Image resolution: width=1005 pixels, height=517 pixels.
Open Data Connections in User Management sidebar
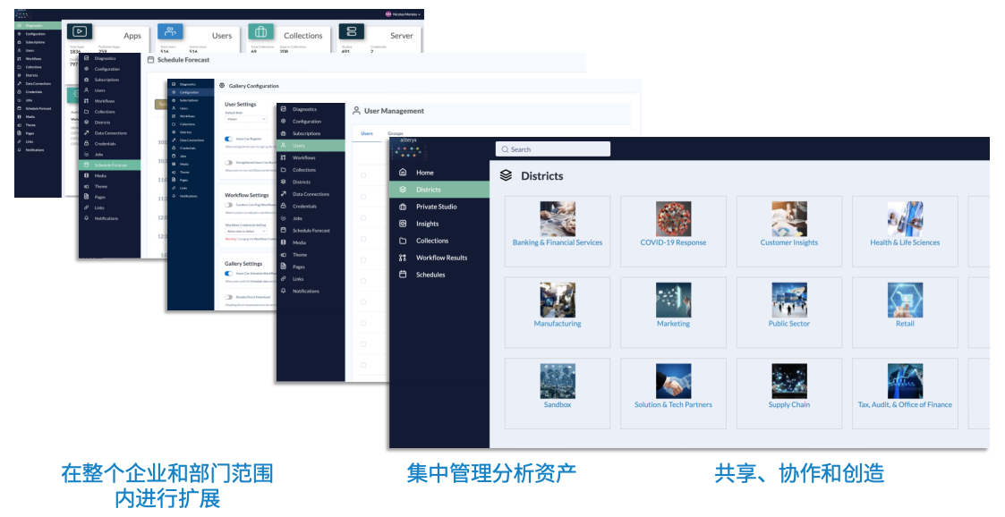pyautogui.click(x=311, y=194)
